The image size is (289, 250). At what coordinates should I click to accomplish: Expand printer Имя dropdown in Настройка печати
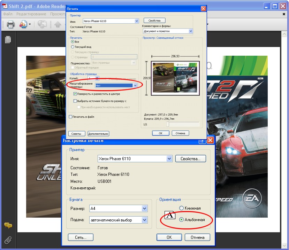coord(169,159)
